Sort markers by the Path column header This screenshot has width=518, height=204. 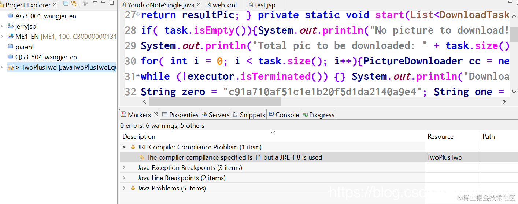499,137
